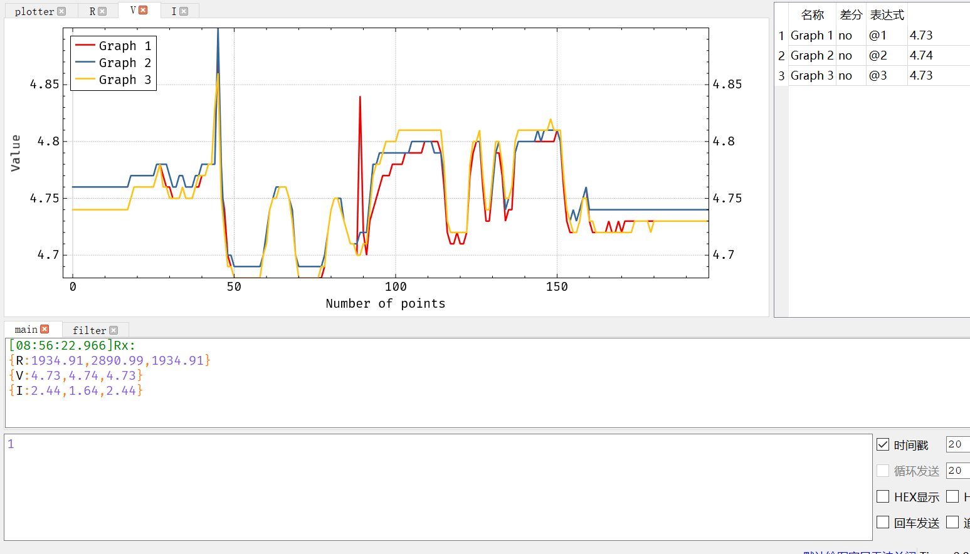Click the [08:56:22.966]Rx: timestamp line
The image size is (970, 554).
pos(72,345)
